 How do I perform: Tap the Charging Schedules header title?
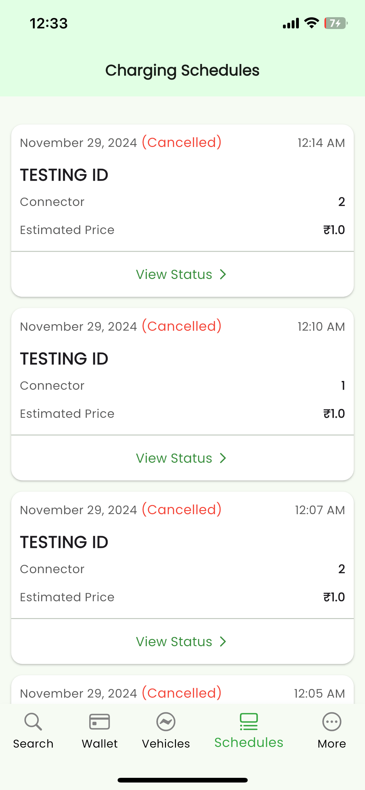click(182, 71)
